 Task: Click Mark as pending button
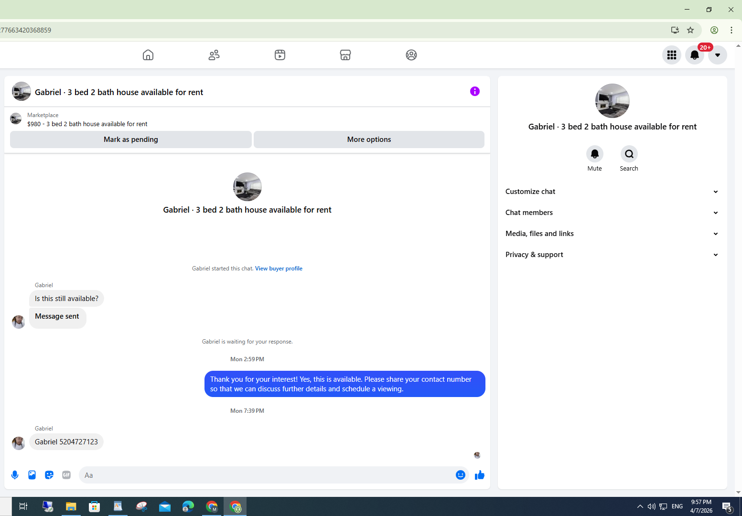[131, 140]
